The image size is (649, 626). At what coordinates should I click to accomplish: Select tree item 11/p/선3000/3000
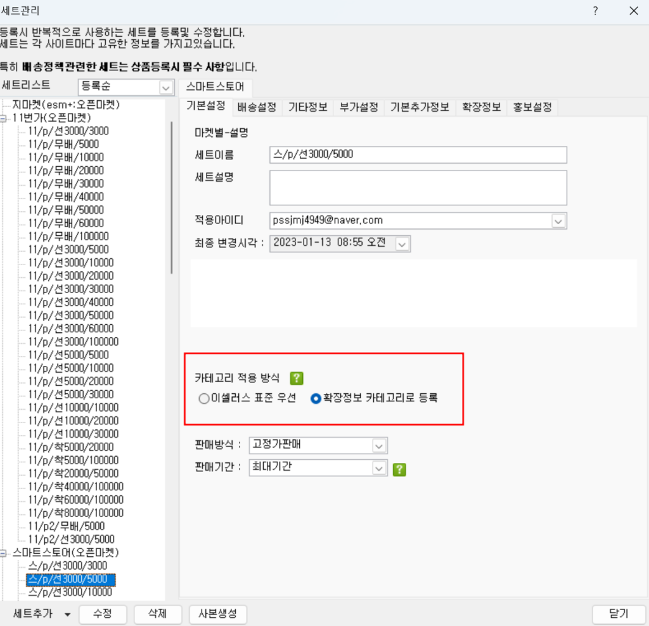tap(68, 131)
